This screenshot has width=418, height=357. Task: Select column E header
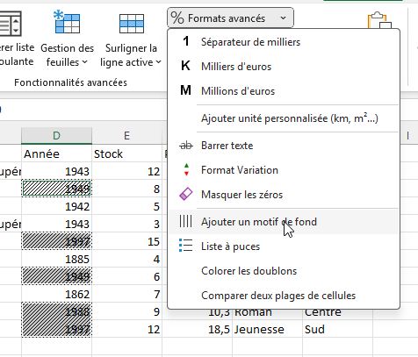(126, 135)
